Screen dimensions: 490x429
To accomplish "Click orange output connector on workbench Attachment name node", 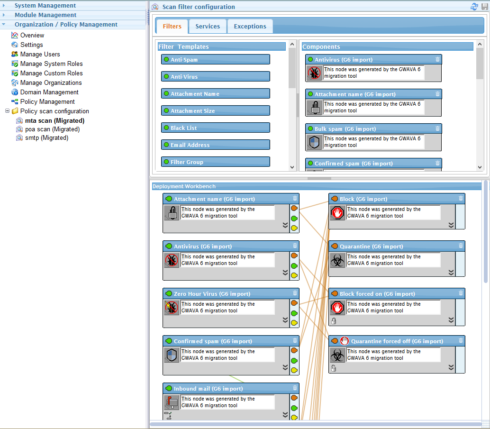I will pyautogui.click(x=294, y=208).
